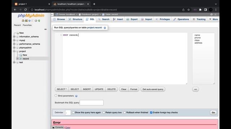The width and height of the screenshot is (231, 129).
Task: Go back in browser history
Action: (15, 10)
